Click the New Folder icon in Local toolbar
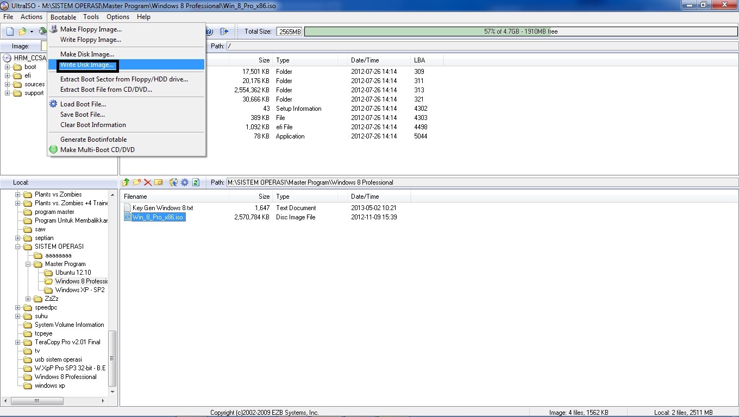Screen dimensions: 739x417 pos(137,182)
